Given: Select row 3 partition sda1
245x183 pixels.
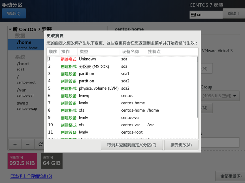Looking at the screenshot, I should (122, 74).
